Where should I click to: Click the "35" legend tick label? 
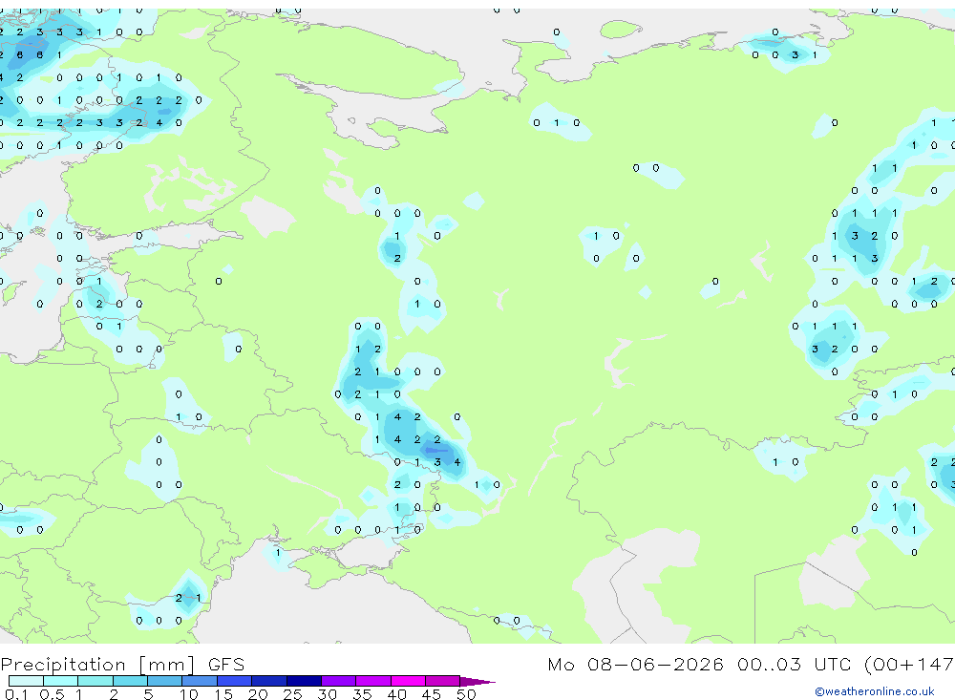[362, 694]
